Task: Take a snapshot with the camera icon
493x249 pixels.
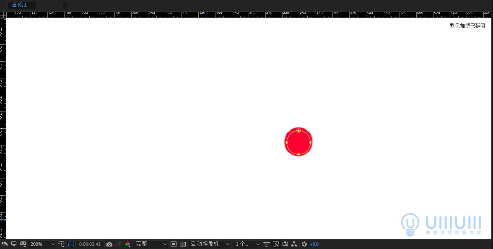Action: [109, 244]
